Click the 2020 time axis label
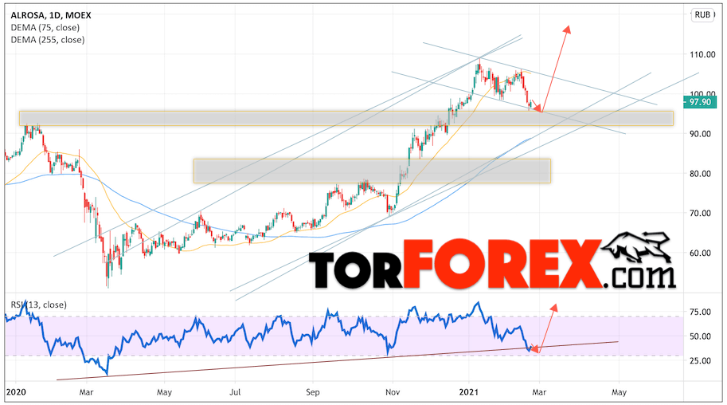The image size is (727, 405). (16, 392)
